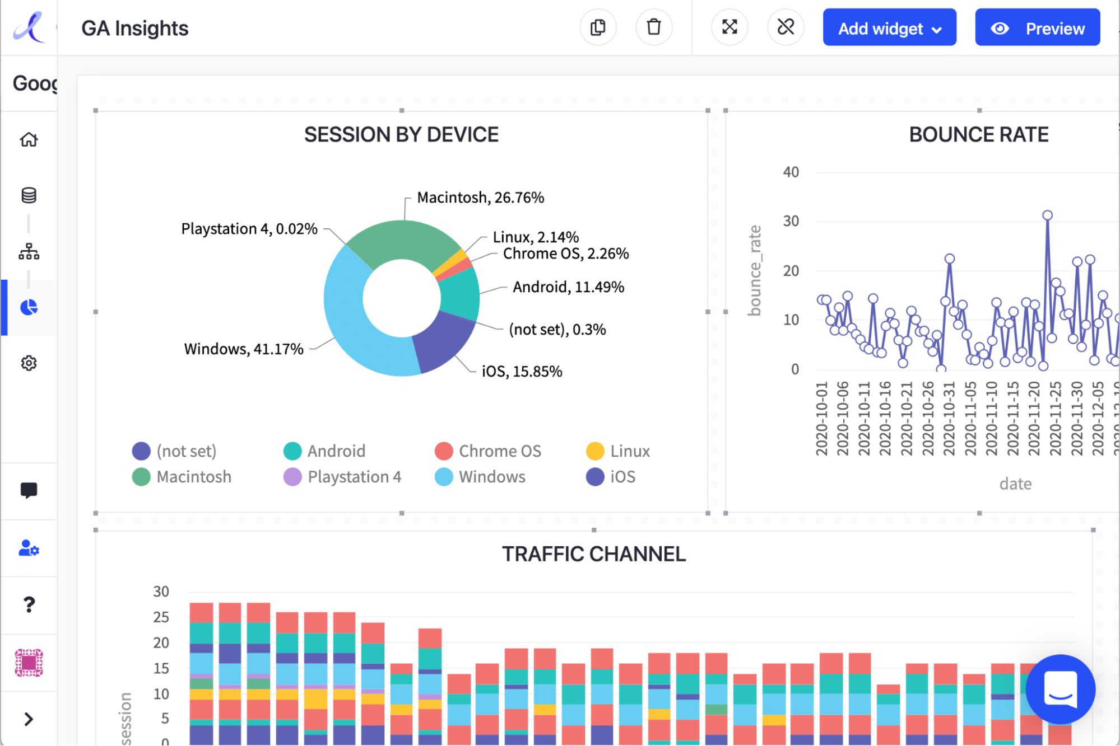Click delete trash icon button
Image resolution: width=1120 pixels, height=746 pixels.
(x=653, y=29)
